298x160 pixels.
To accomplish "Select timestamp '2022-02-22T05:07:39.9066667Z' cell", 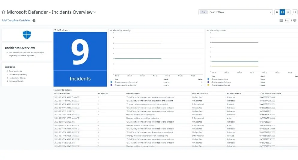I will (67, 118).
